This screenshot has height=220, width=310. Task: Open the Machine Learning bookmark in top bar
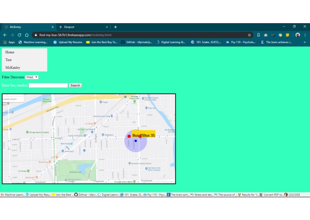pyautogui.click(x=33, y=42)
